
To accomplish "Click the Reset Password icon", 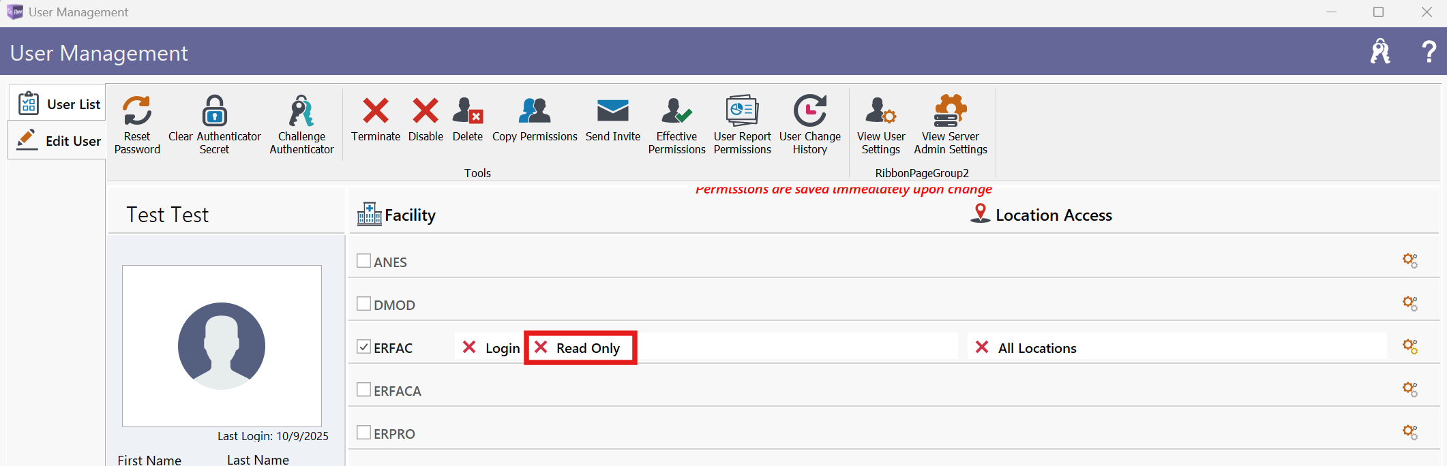I will click(x=137, y=111).
